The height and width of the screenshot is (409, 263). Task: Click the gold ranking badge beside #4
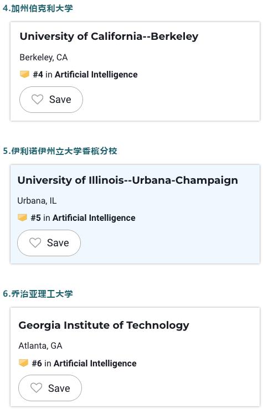pos(24,74)
